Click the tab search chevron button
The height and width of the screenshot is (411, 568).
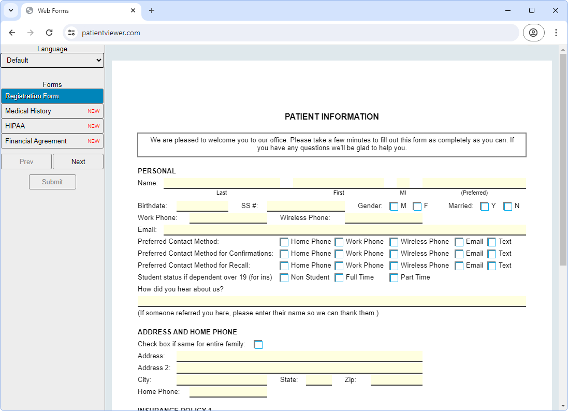coord(10,10)
